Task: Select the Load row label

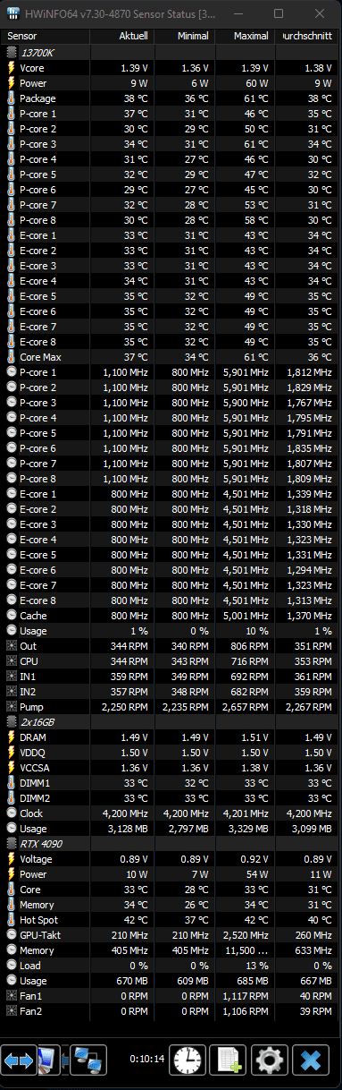Action: point(30,966)
